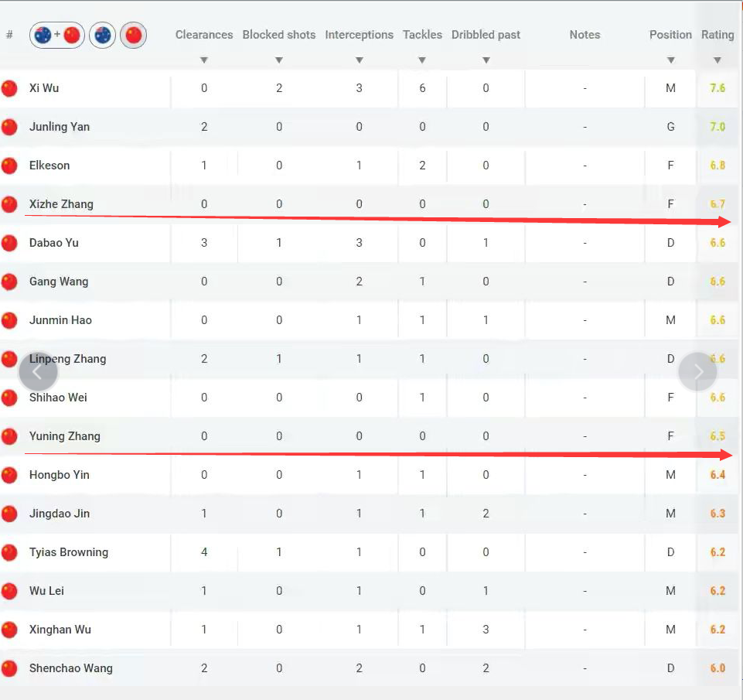Sort by Blocked shots column arrow
This screenshot has height=700, width=743.
[x=279, y=60]
